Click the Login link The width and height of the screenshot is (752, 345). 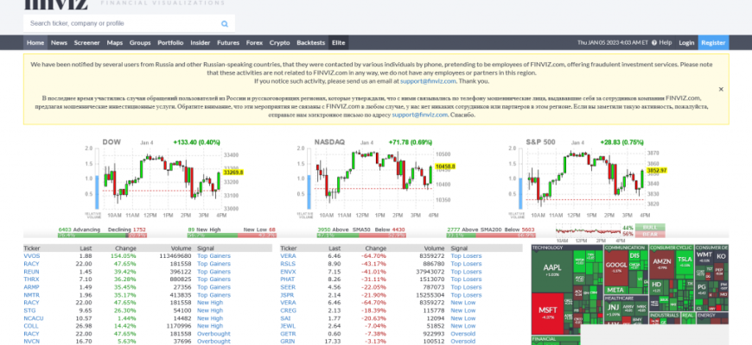click(x=686, y=42)
